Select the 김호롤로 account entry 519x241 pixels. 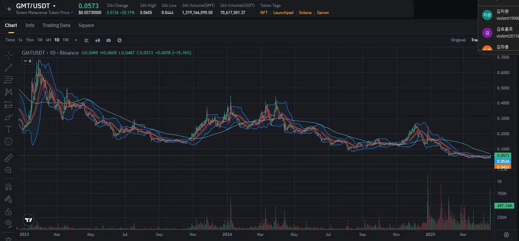[499, 32]
